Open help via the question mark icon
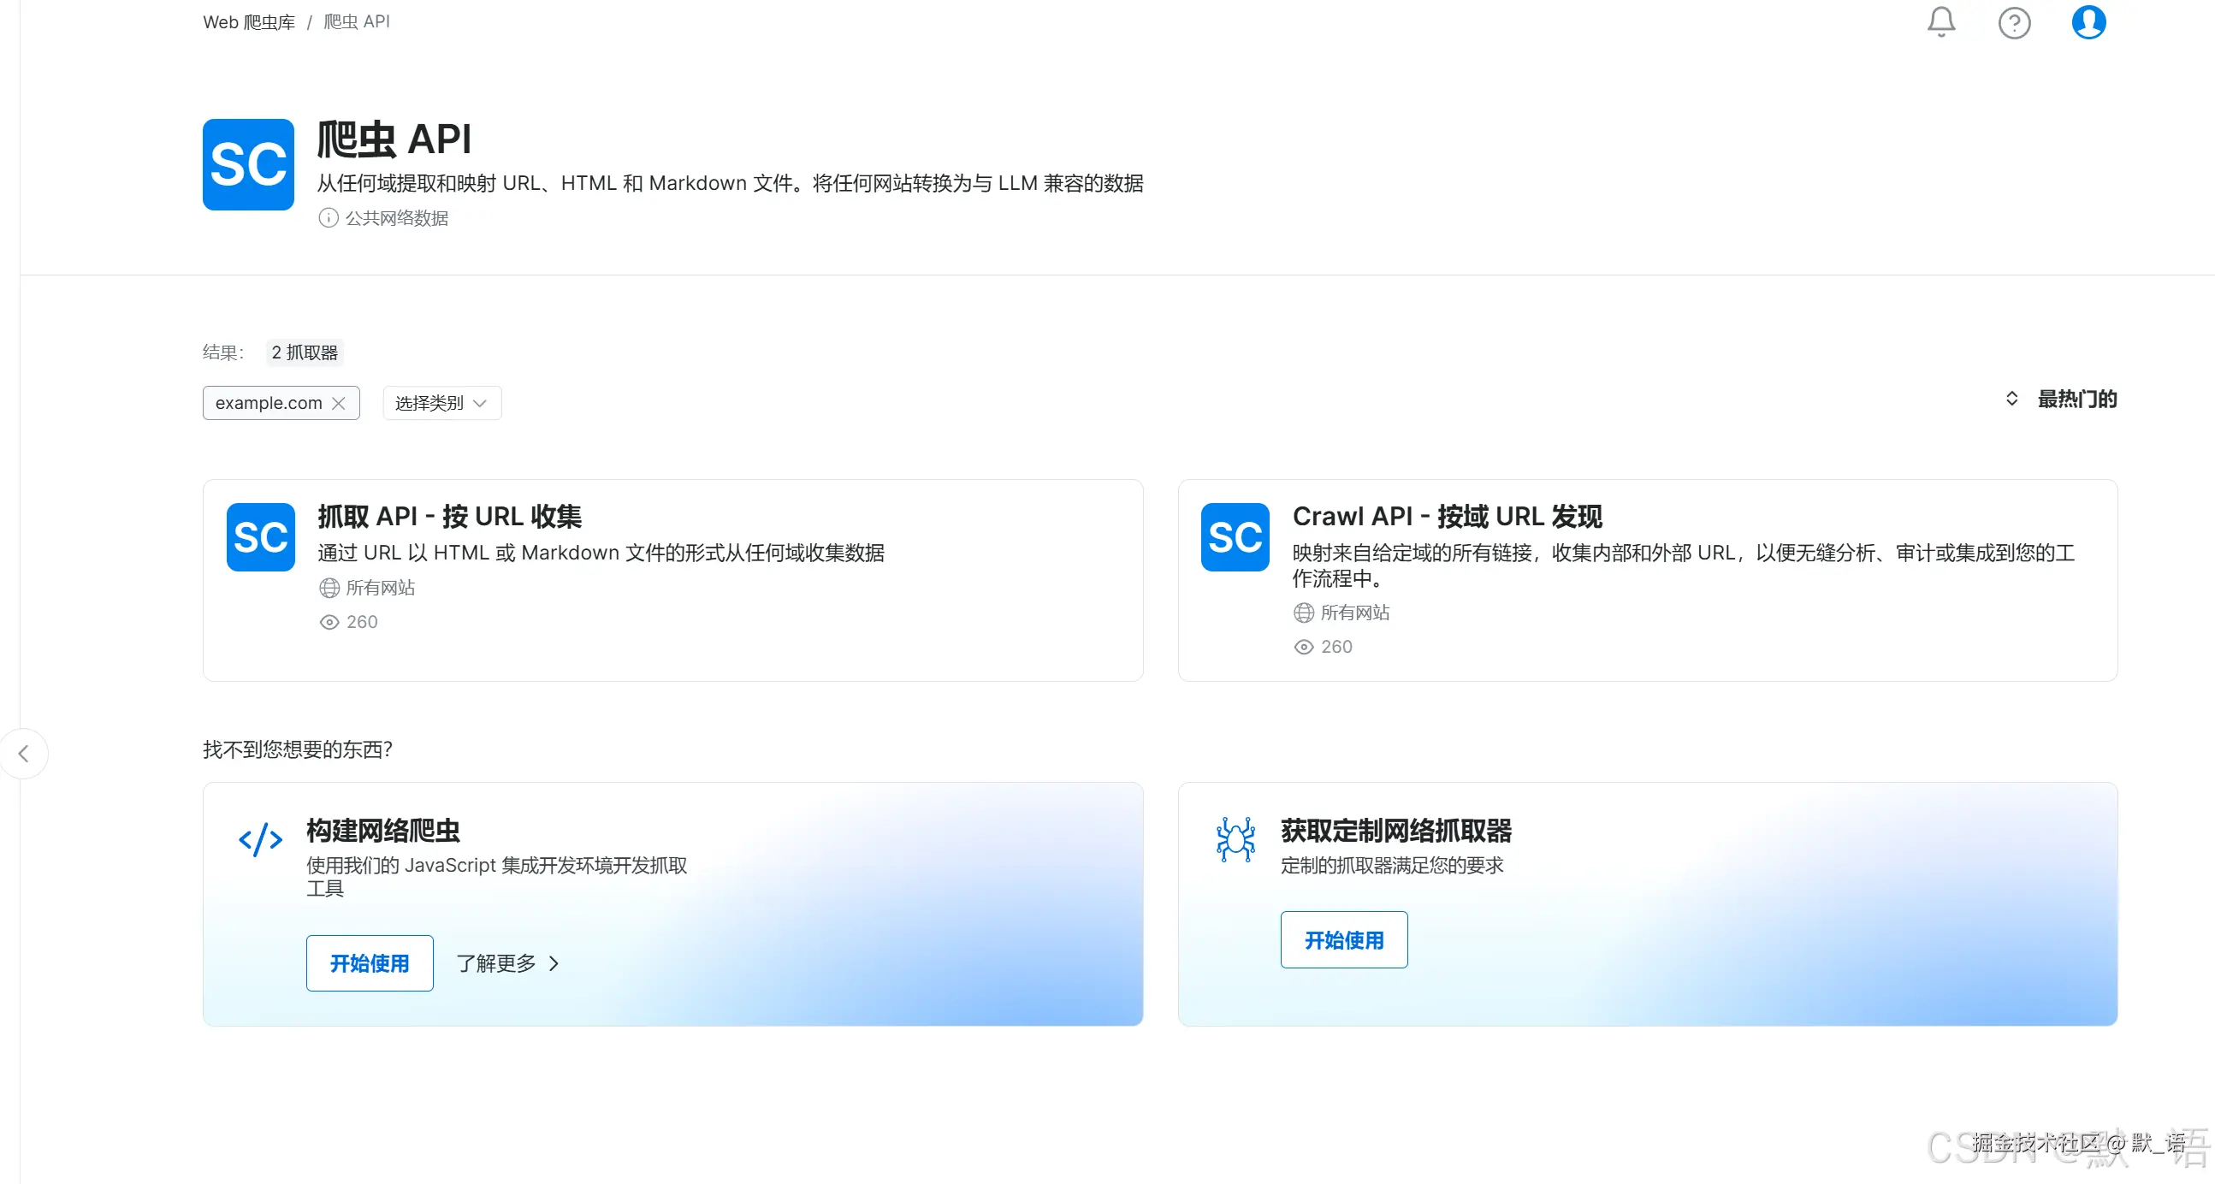The width and height of the screenshot is (2215, 1184). pyautogui.click(x=2015, y=22)
